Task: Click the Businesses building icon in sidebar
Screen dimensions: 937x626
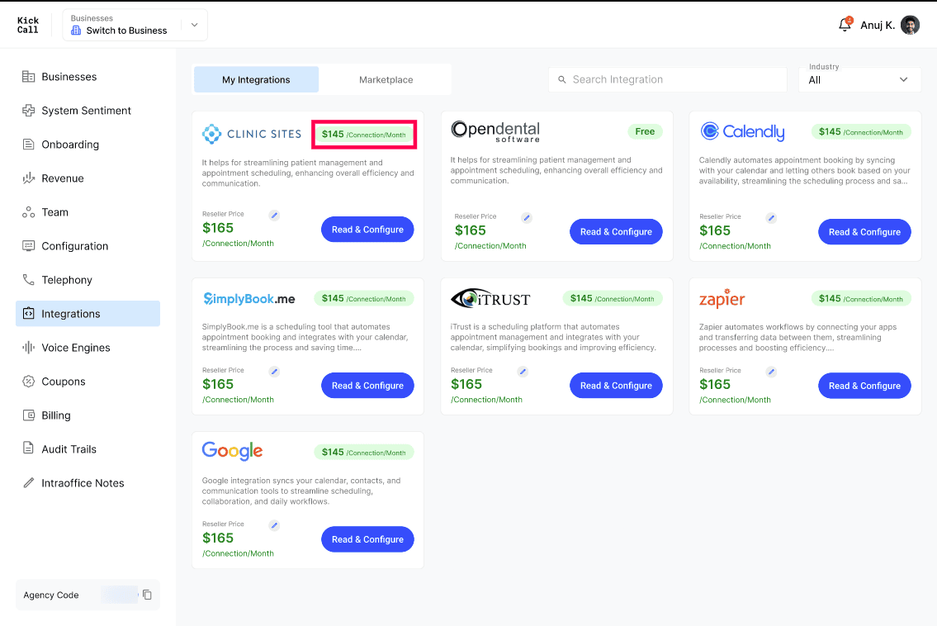Action: [28, 77]
